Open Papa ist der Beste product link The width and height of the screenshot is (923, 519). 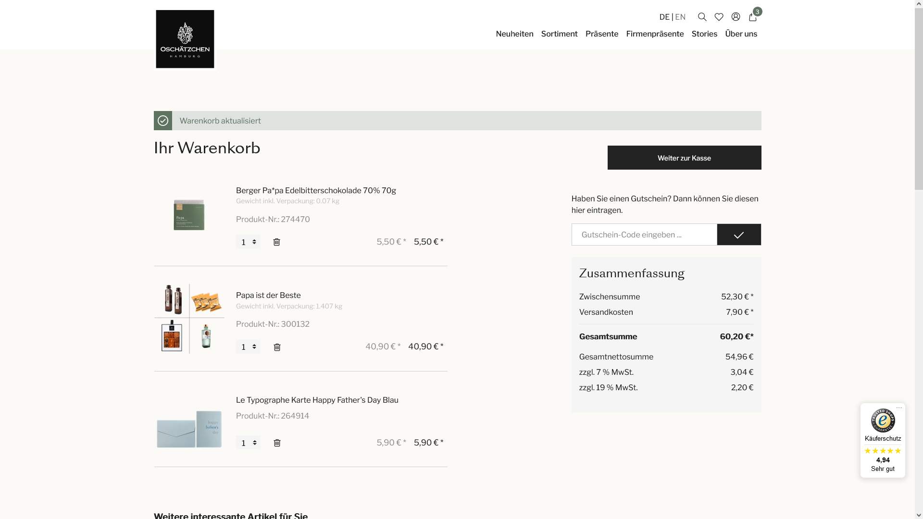tap(268, 295)
